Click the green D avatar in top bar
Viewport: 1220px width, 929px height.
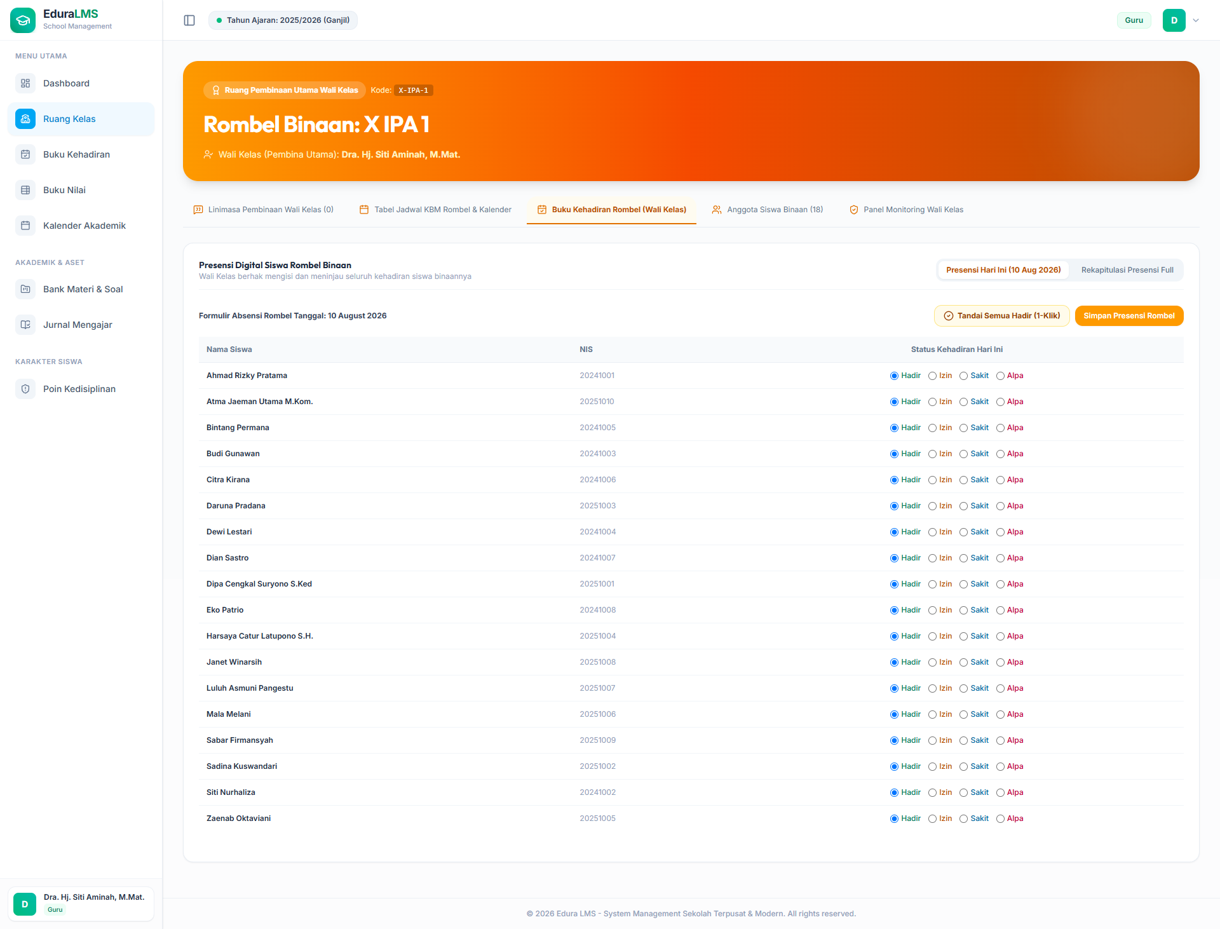(1174, 20)
